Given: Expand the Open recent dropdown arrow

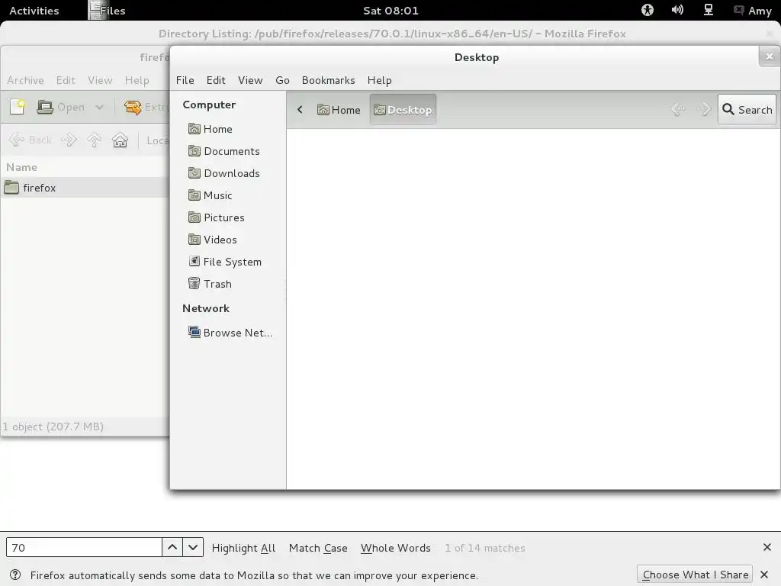Looking at the screenshot, I should coord(99,107).
